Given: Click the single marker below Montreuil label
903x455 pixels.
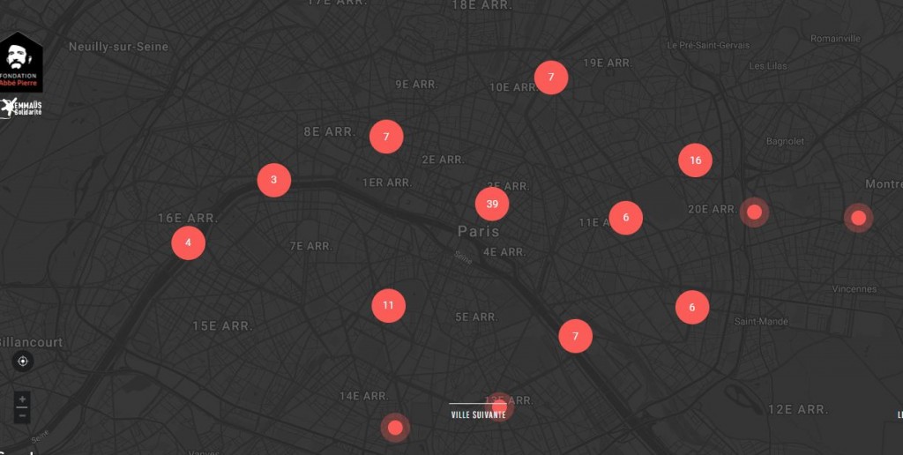Looking at the screenshot, I should point(858,218).
